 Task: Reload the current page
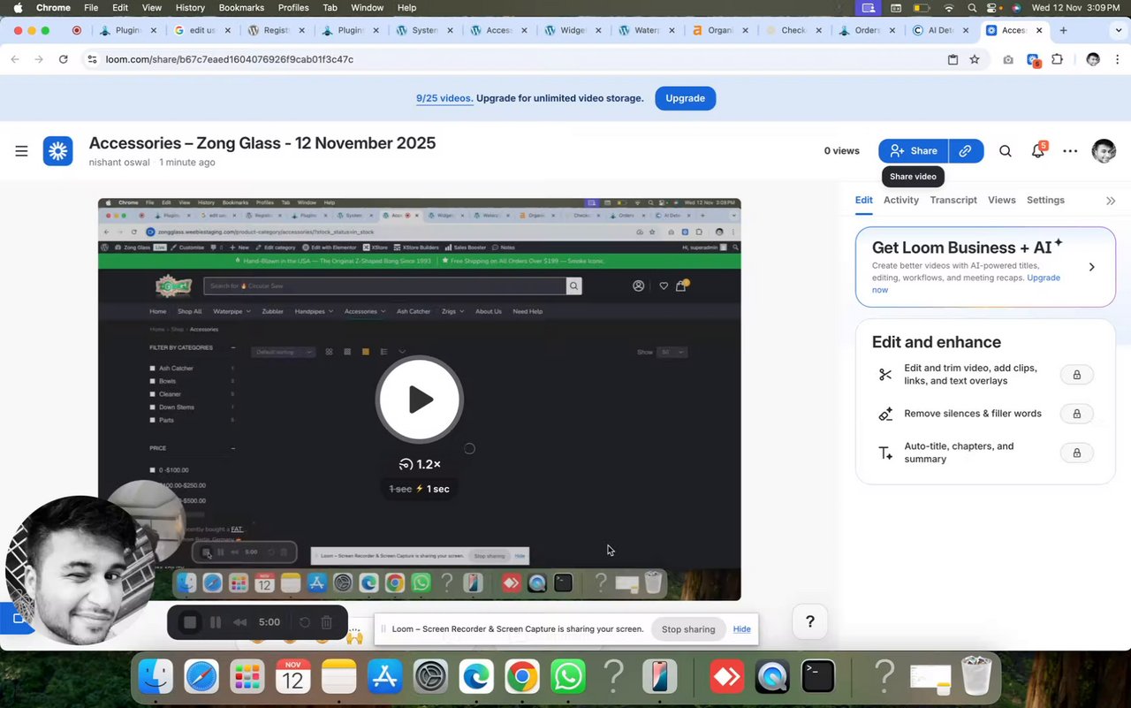(x=64, y=59)
